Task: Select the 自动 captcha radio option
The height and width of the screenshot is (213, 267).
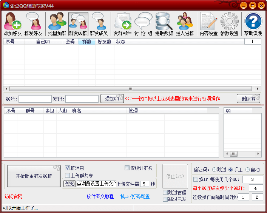Action: pyautogui.click(x=247, y=170)
